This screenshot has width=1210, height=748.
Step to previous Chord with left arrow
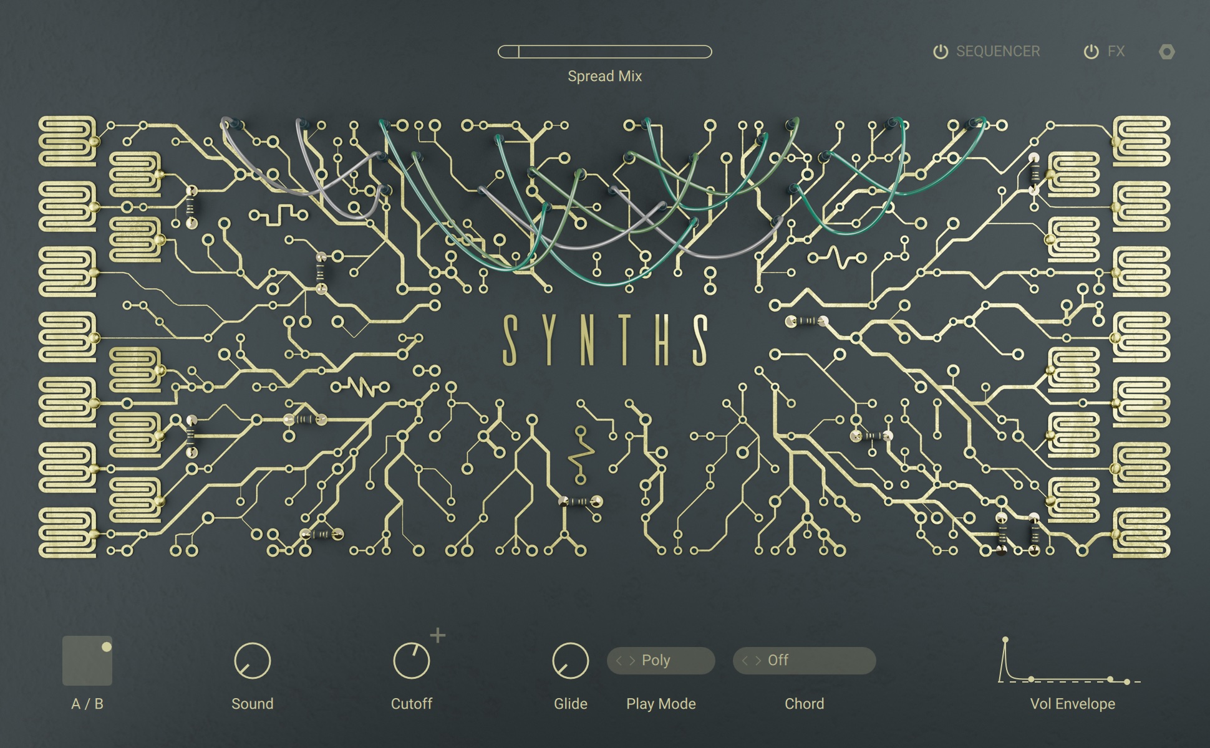(x=745, y=661)
